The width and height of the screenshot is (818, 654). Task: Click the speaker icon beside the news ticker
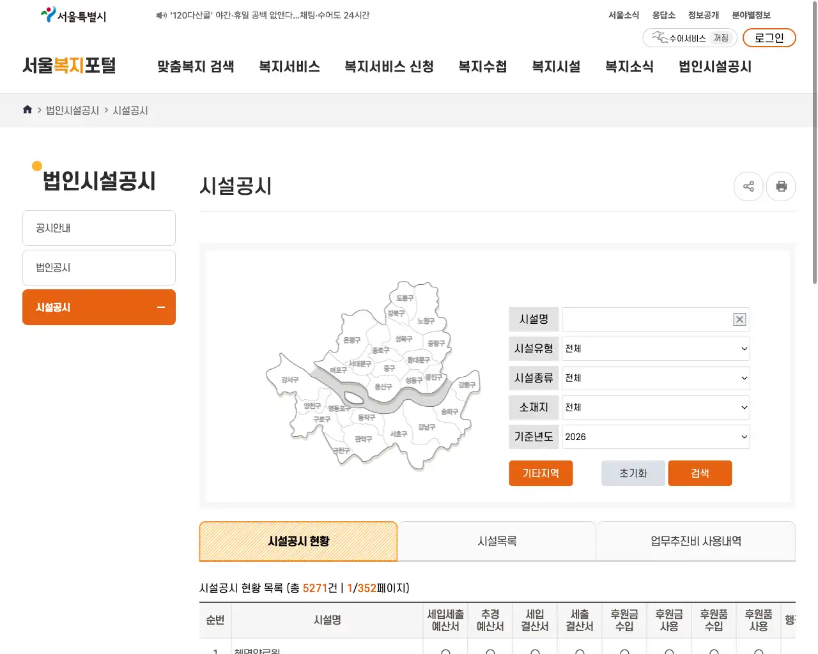pos(161,15)
